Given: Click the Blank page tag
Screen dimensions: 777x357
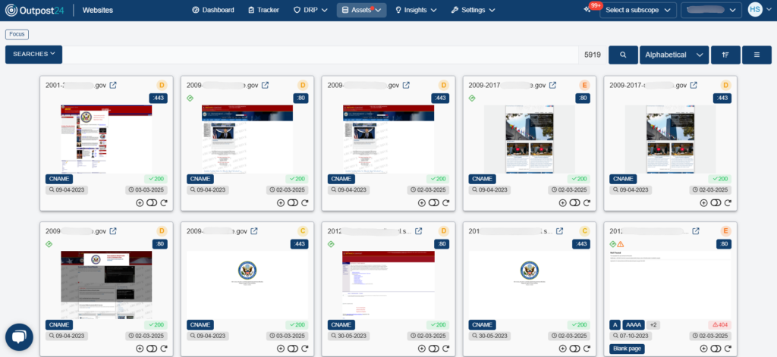Looking at the screenshot, I should [x=628, y=349].
